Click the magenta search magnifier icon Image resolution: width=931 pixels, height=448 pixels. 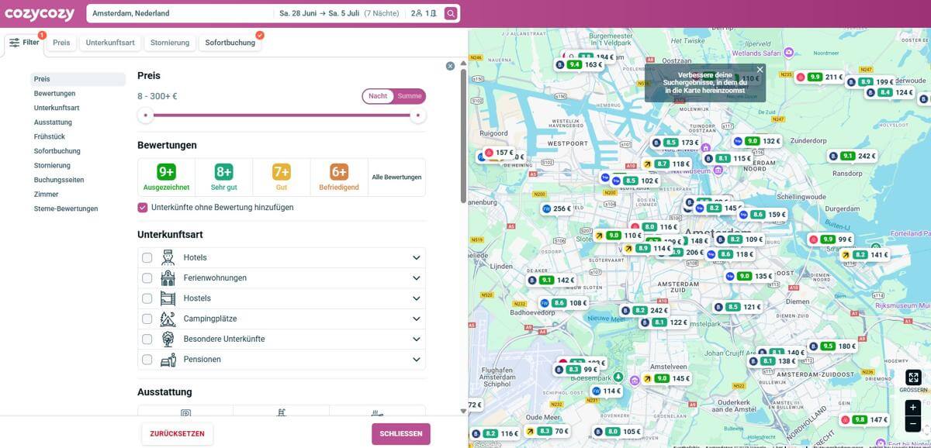pyautogui.click(x=451, y=13)
